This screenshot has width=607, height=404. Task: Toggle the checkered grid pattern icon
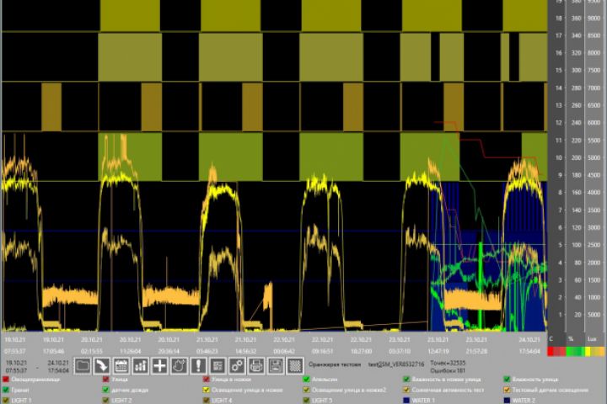tap(295, 366)
